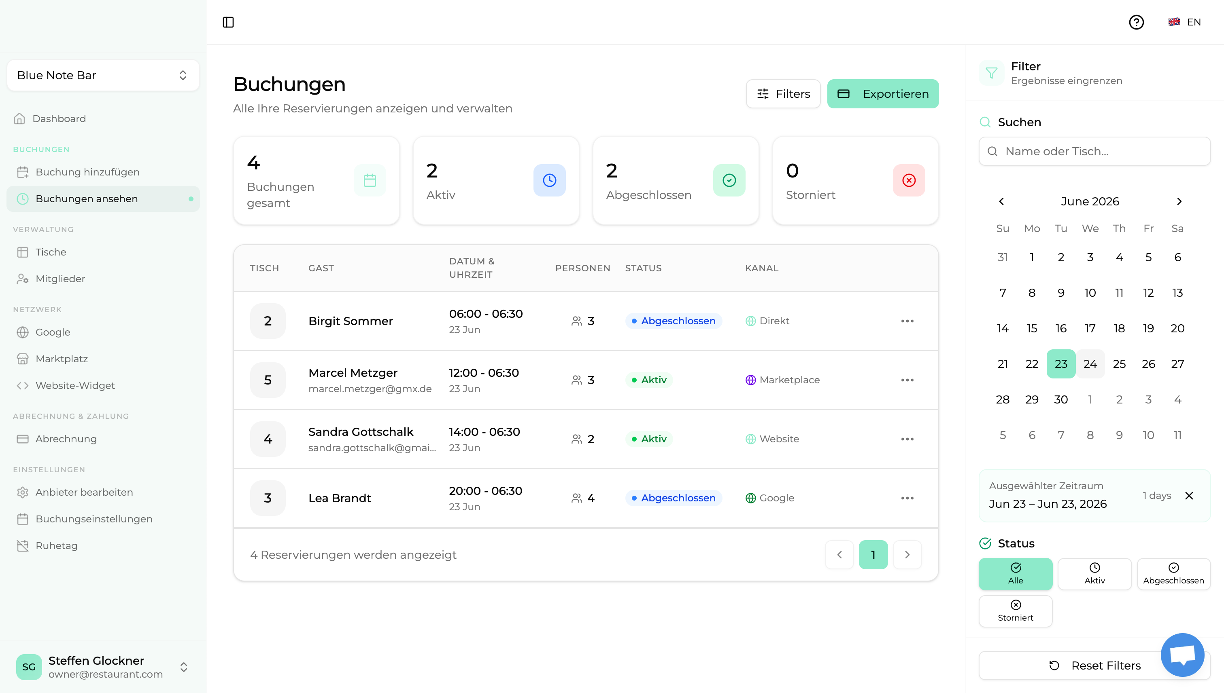1224x693 pixels.
Task: Open the Ruhetag page
Action: pos(103,545)
